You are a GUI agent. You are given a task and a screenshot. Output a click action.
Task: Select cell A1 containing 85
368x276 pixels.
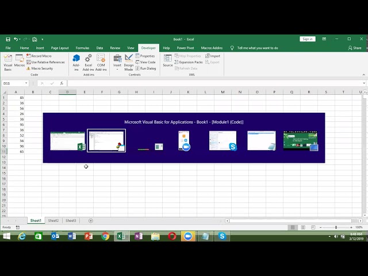pyautogui.click(x=16, y=98)
